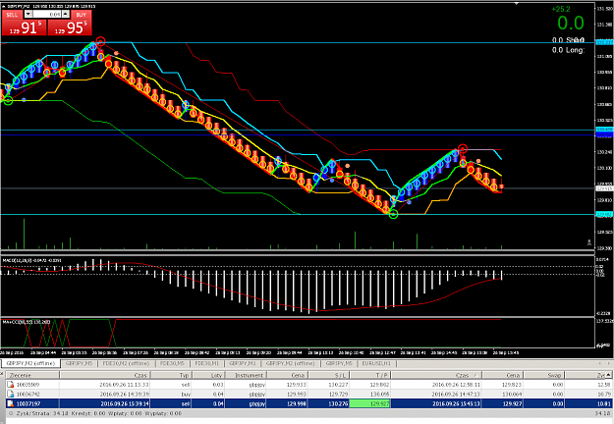Click the S/L value 130.227
The image size is (614, 424).
click(x=338, y=385)
